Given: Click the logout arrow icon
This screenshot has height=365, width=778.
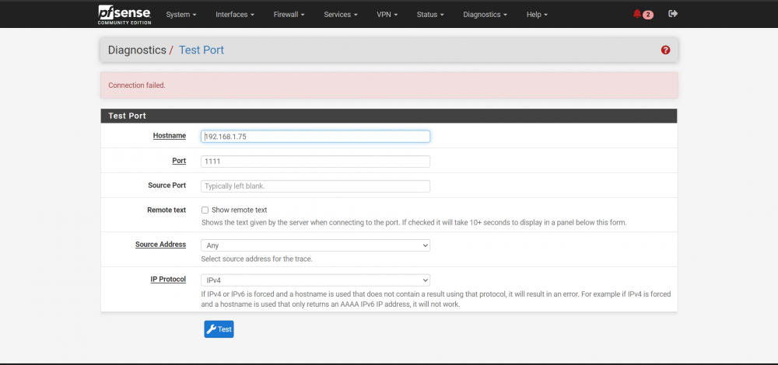Looking at the screenshot, I should pos(673,14).
